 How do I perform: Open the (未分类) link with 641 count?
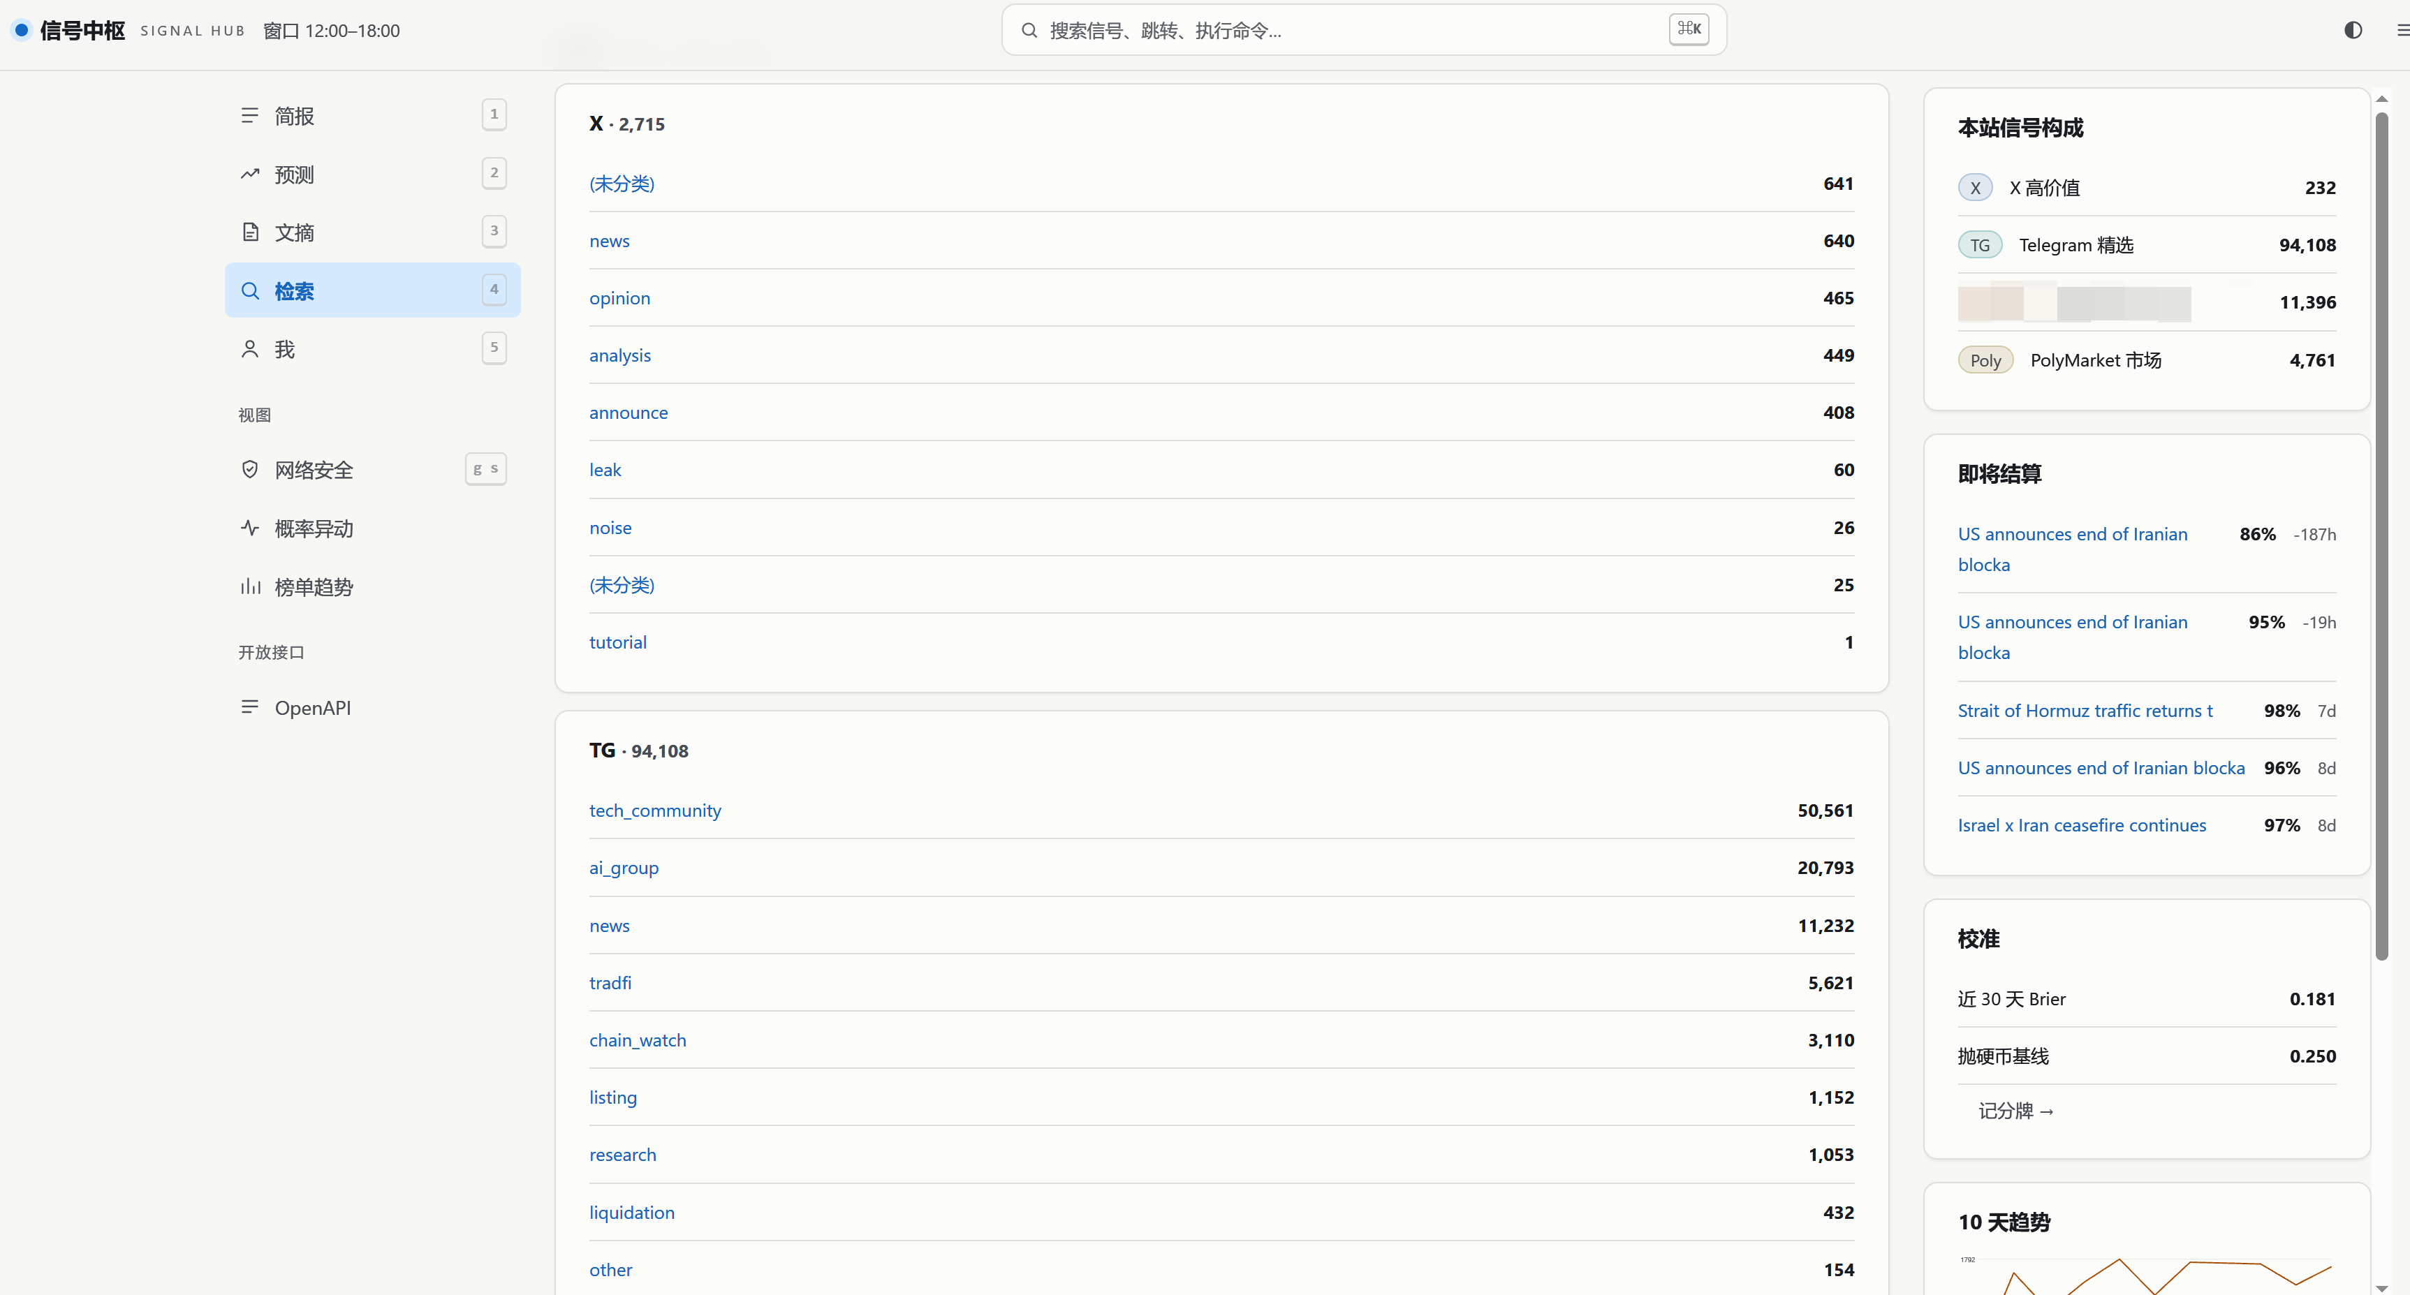click(622, 184)
